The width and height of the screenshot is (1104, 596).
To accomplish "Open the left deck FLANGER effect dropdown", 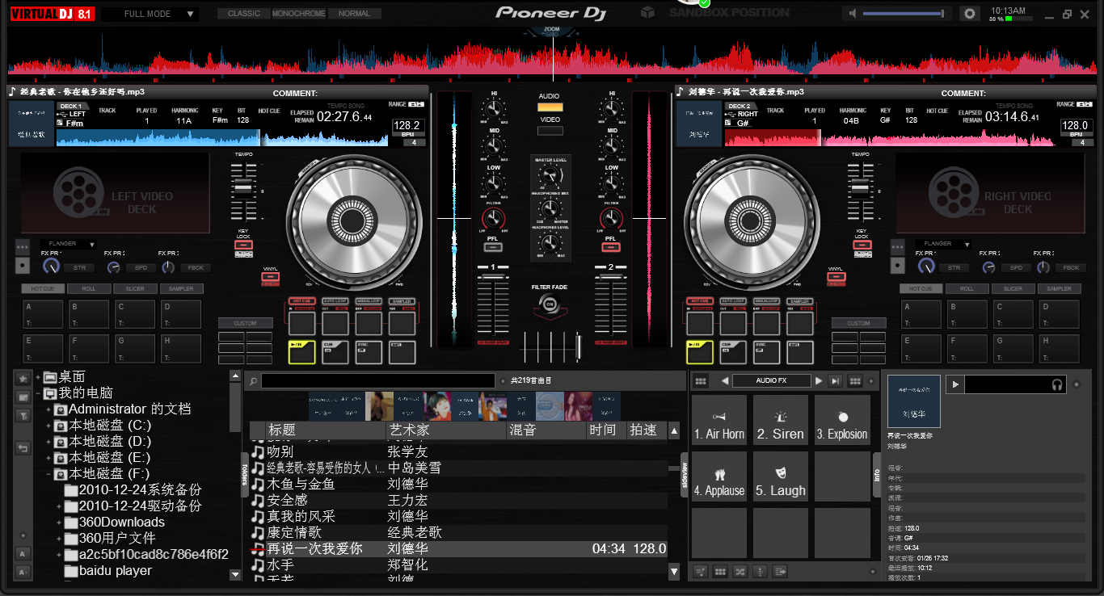I will point(68,244).
